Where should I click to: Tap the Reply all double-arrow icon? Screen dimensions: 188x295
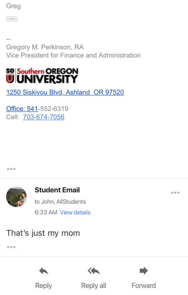94,271
